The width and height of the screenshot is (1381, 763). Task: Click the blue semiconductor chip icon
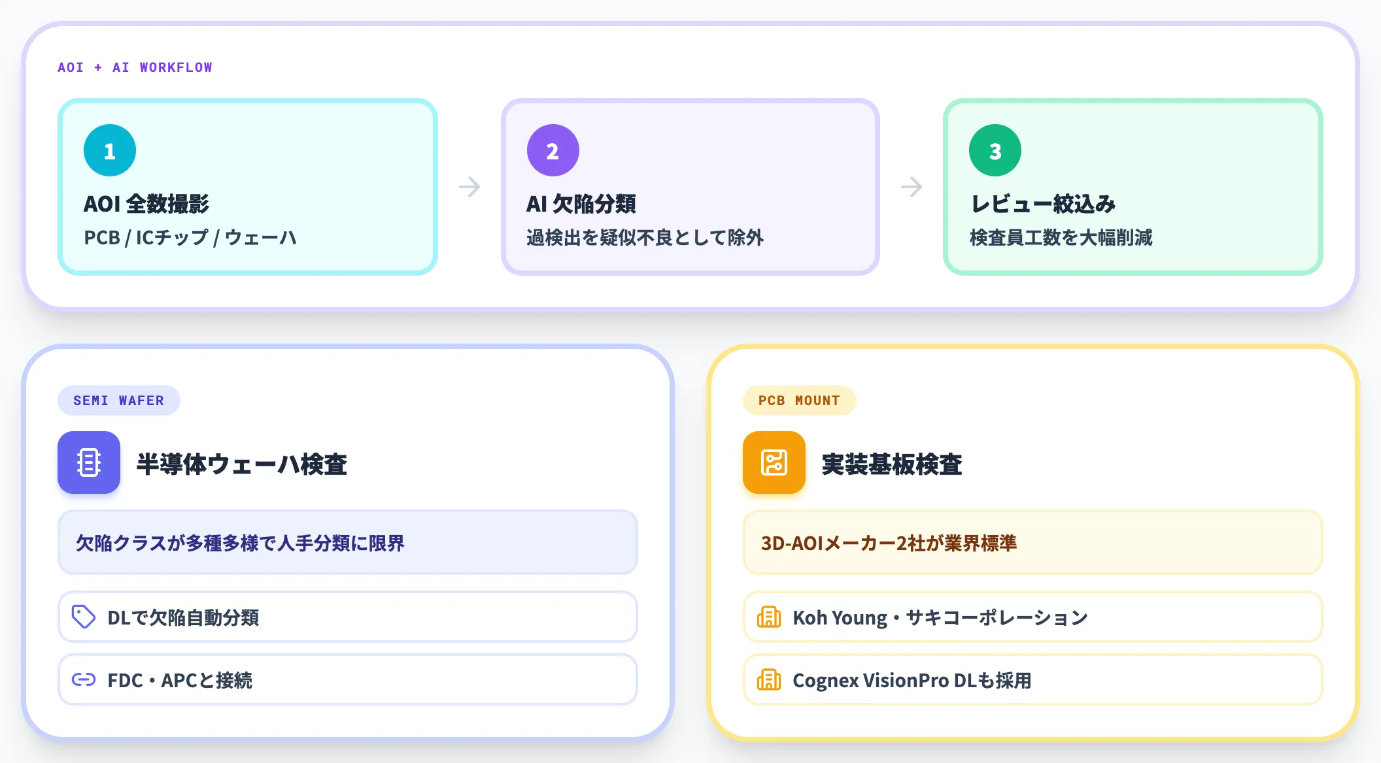89,463
